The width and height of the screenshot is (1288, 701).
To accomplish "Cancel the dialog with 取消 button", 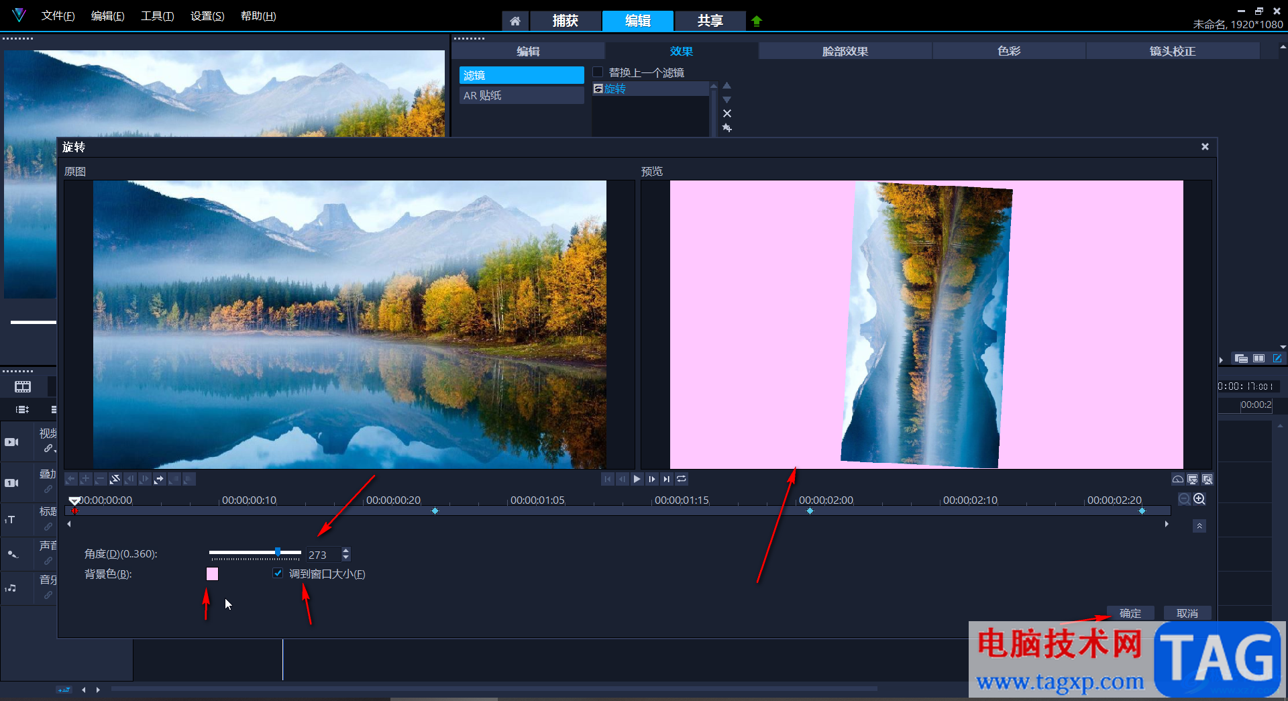I will coord(1187,613).
